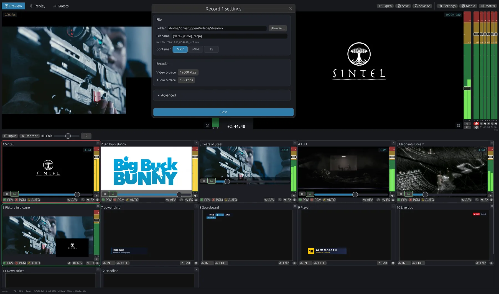Screen dimensions: 499x294
Task: Click Save As in top bar
Action: 422,6
